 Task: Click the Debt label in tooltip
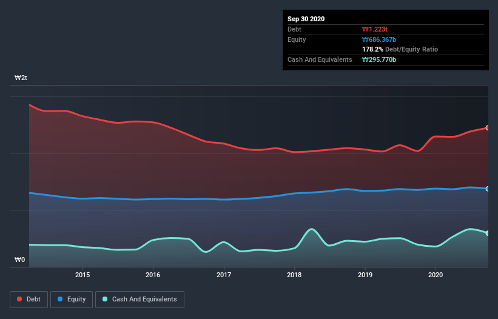coord(294,29)
